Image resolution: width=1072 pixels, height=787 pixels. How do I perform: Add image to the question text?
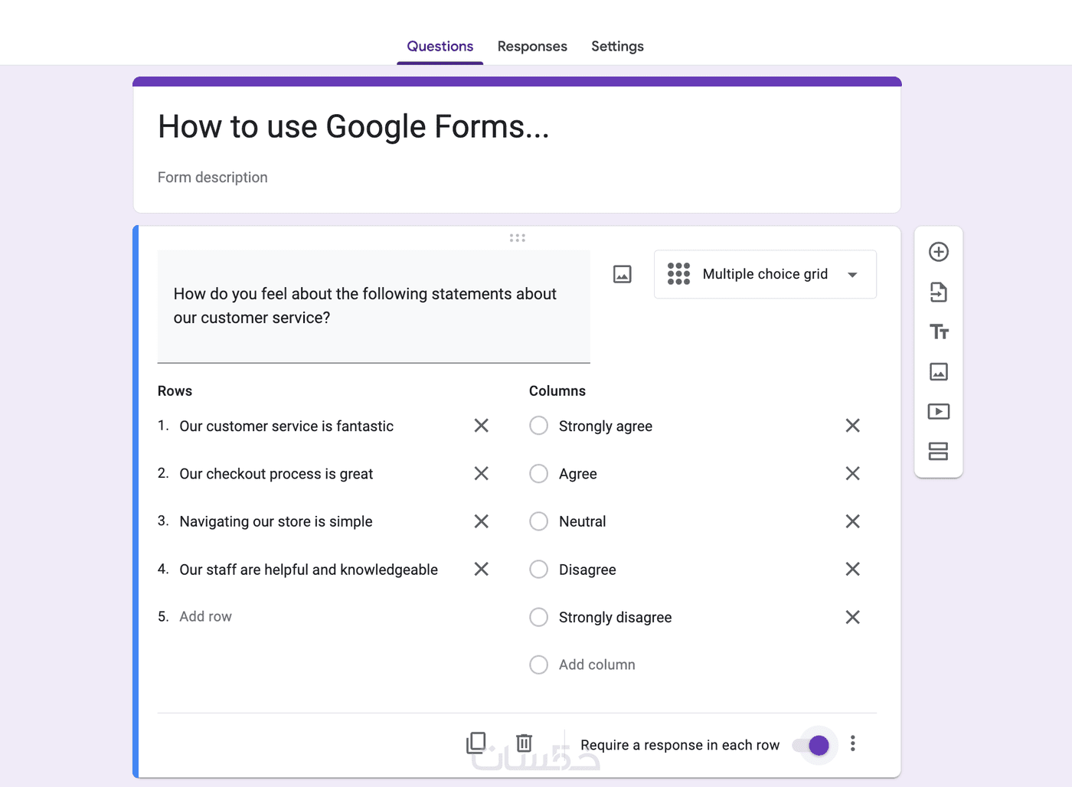[x=622, y=274]
